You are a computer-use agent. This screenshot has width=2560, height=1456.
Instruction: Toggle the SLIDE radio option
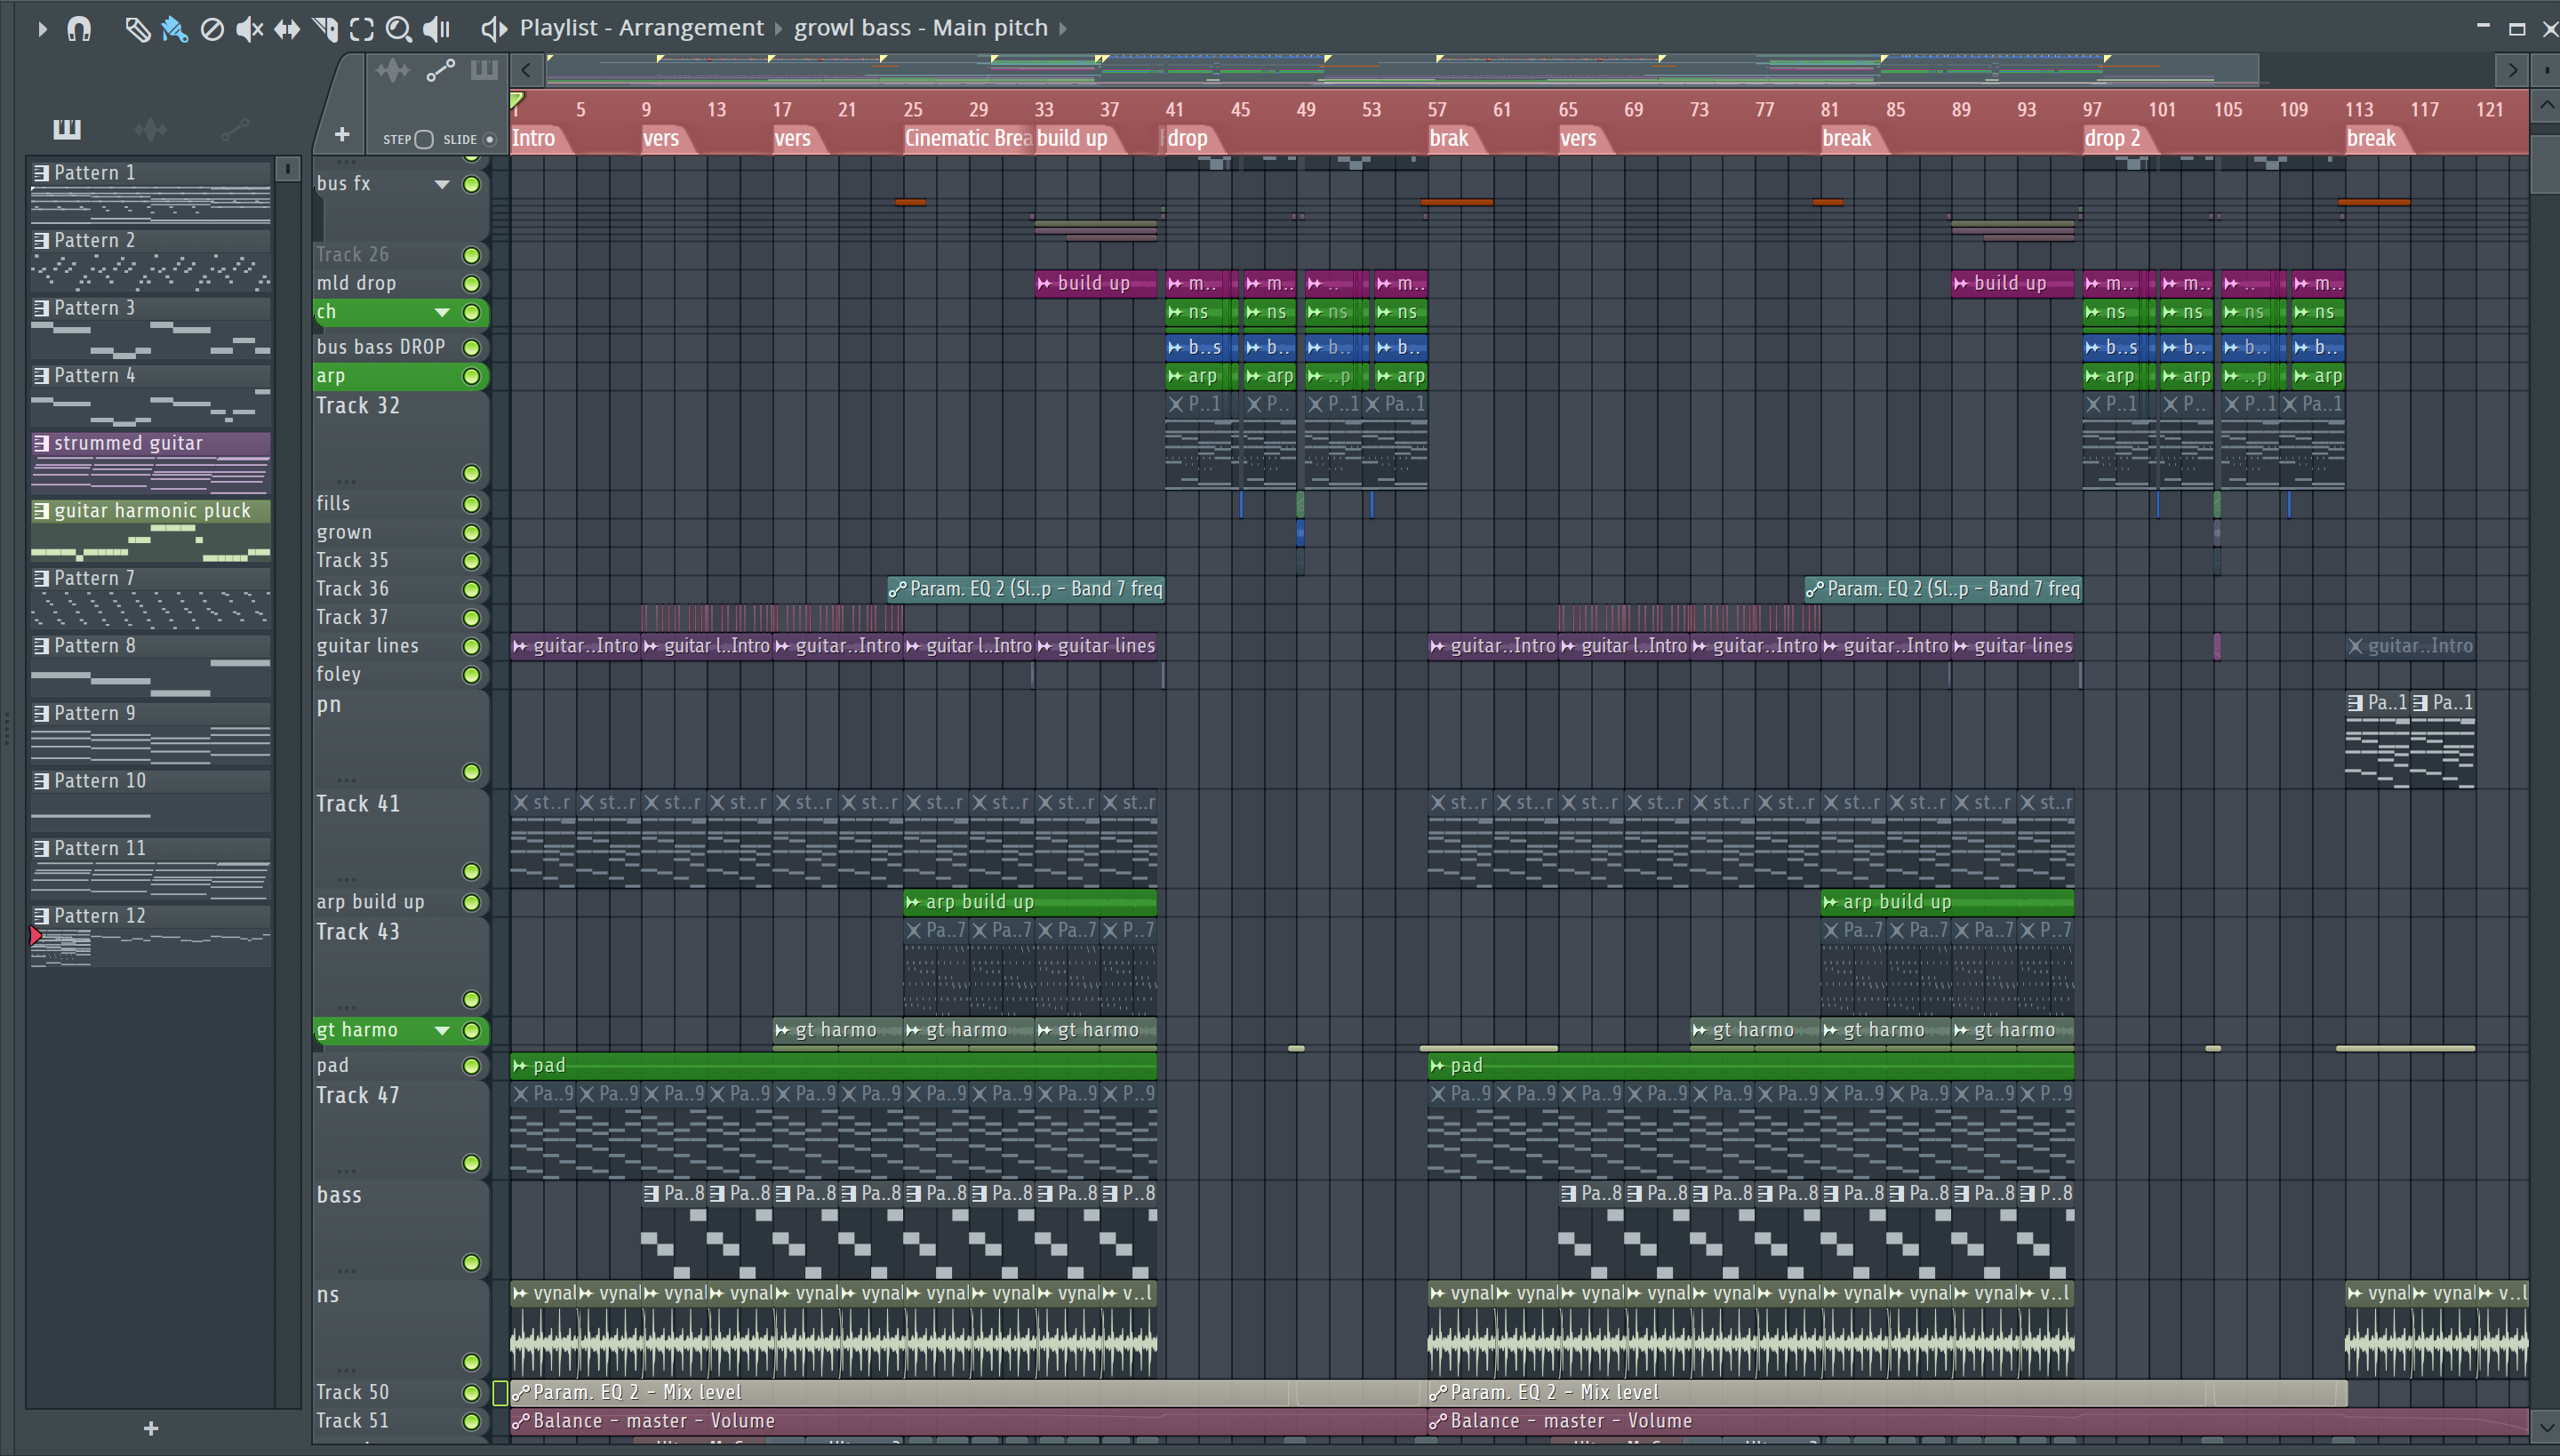490,139
